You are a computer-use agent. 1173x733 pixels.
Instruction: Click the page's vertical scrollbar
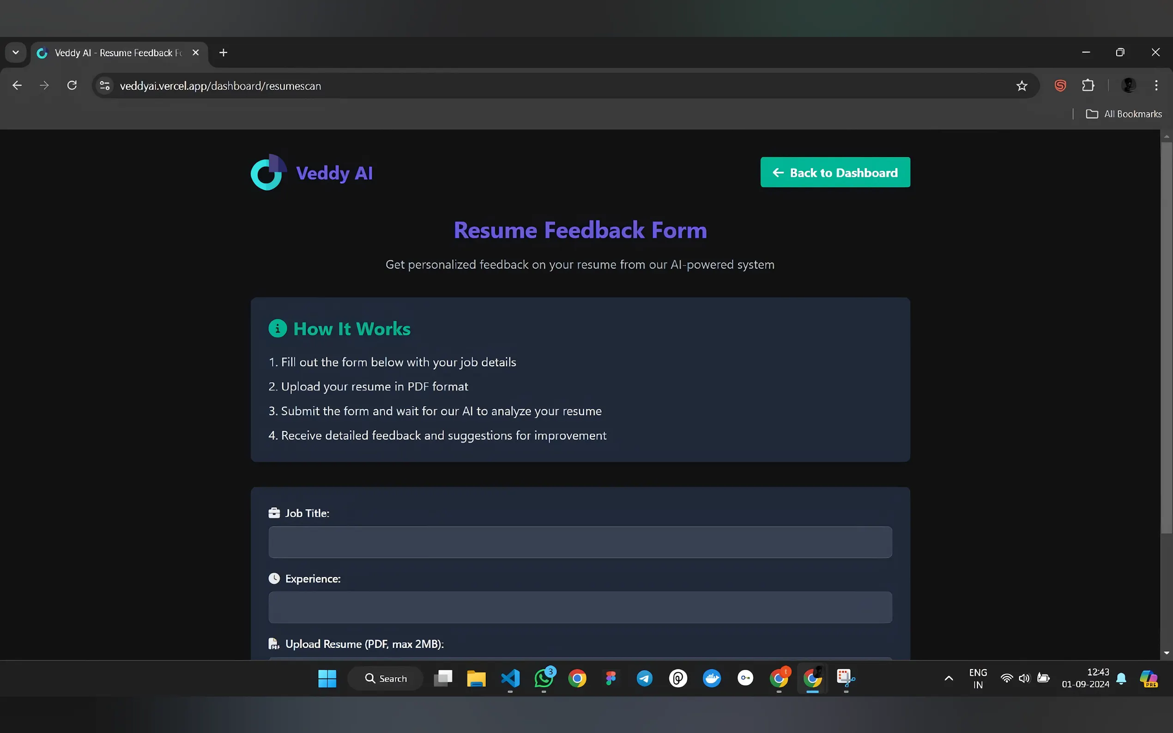click(1166, 339)
